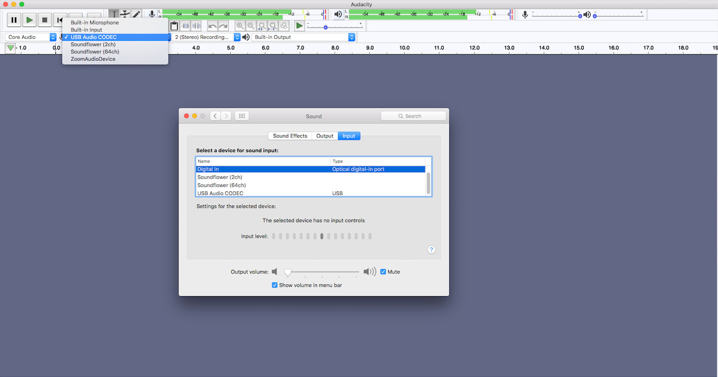Switch to the Input tab
The image size is (718, 377).
(x=349, y=136)
